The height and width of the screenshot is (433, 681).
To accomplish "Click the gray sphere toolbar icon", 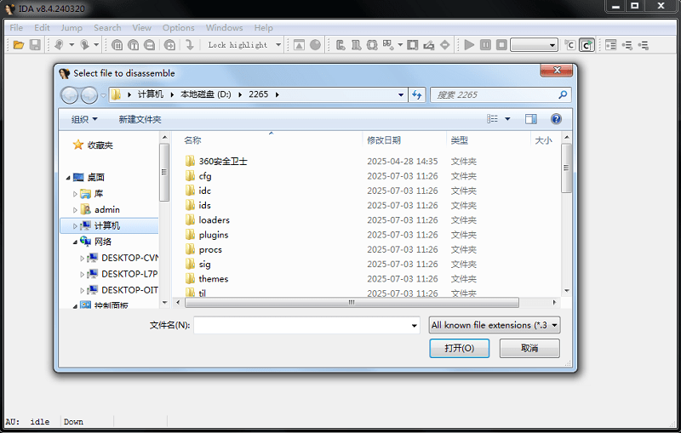I will pyautogui.click(x=315, y=45).
